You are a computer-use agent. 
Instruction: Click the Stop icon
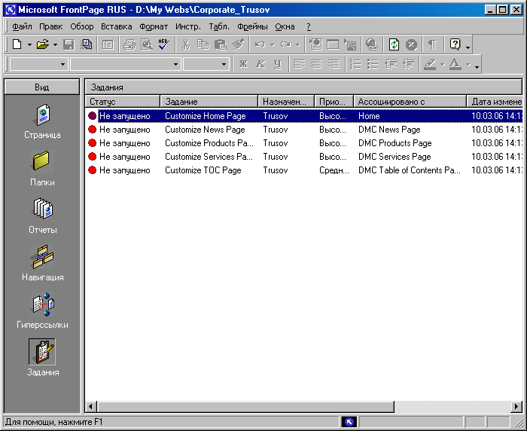click(x=411, y=44)
